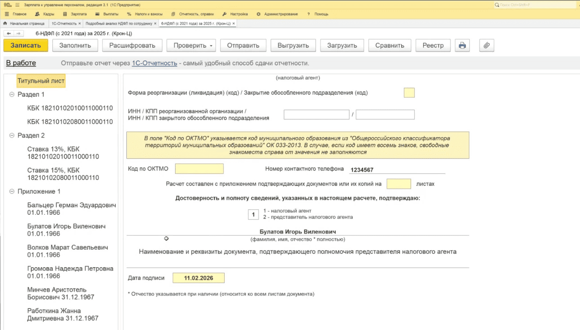Select Титульный лист in the tree
This screenshot has width=580, height=330.
tap(41, 81)
